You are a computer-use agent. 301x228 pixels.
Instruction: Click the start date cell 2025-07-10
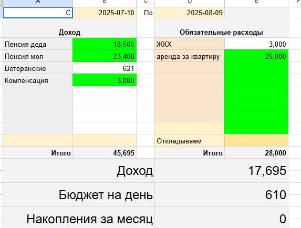tap(105, 13)
